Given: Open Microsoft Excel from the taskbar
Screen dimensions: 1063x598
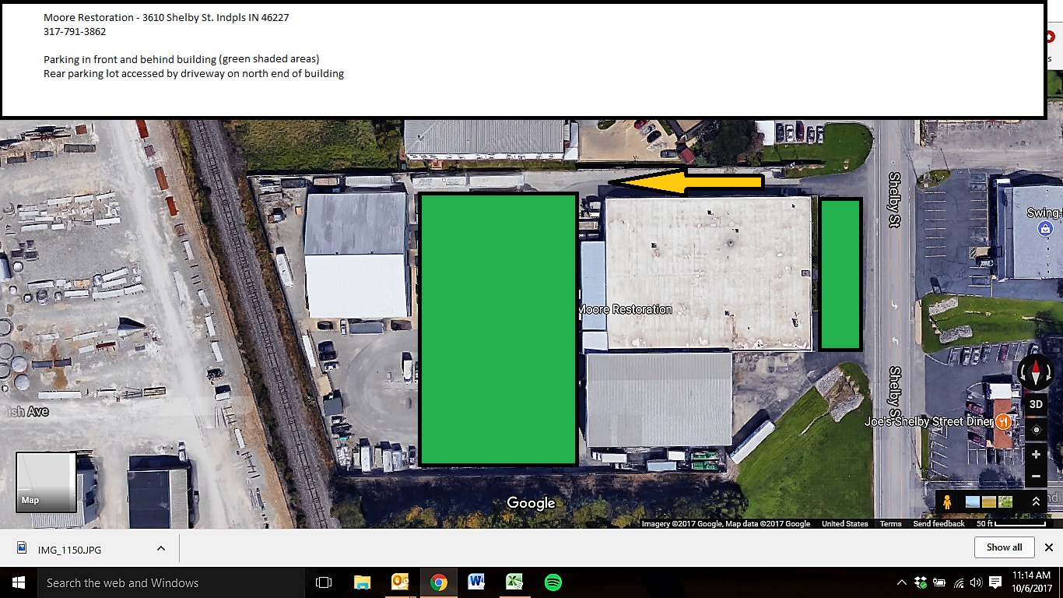Looking at the screenshot, I should click(x=514, y=582).
